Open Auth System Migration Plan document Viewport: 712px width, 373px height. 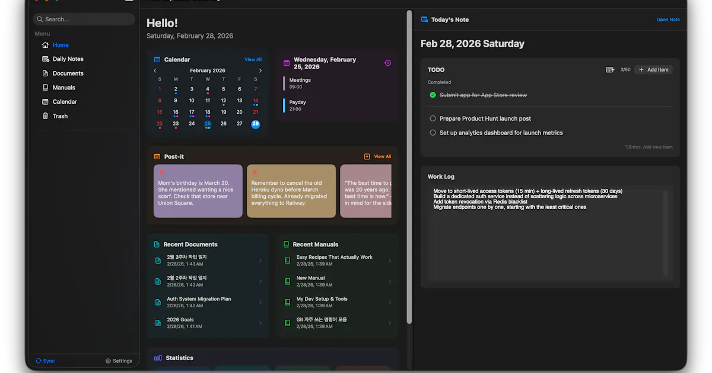pyautogui.click(x=208, y=302)
